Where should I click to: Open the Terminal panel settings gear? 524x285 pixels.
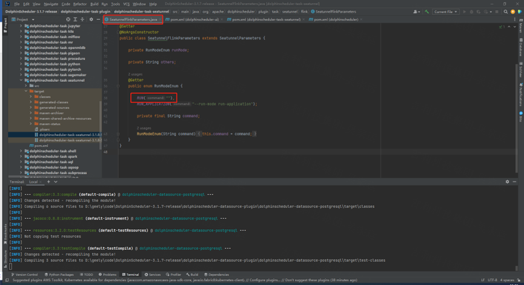coord(506,181)
